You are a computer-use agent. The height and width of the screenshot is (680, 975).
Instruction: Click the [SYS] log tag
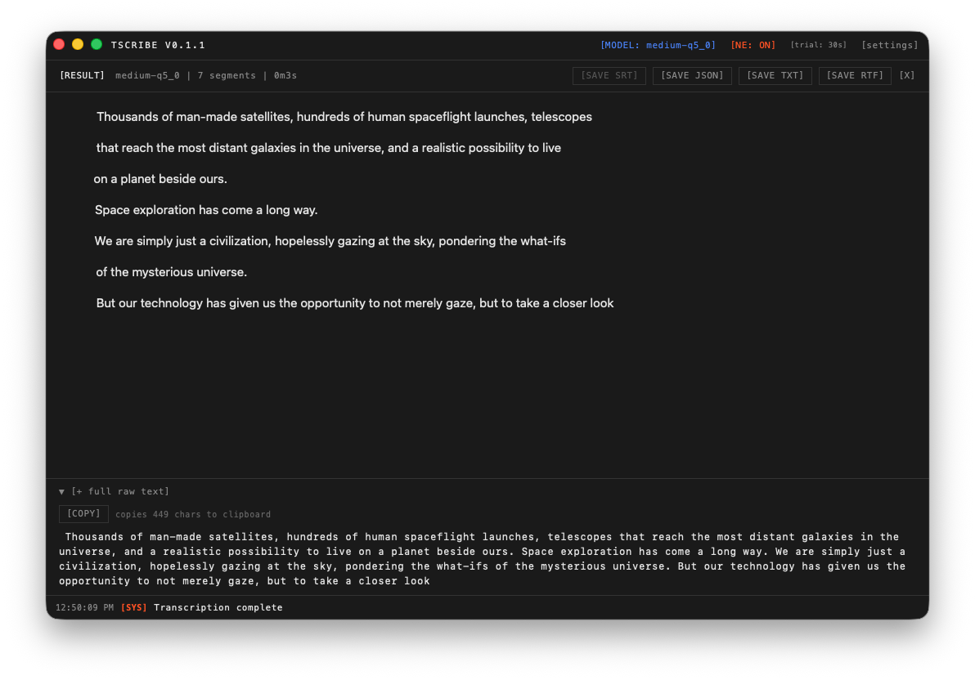pos(133,608)
